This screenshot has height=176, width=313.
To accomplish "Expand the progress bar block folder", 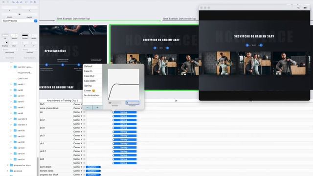I will [x=7, y=165].
